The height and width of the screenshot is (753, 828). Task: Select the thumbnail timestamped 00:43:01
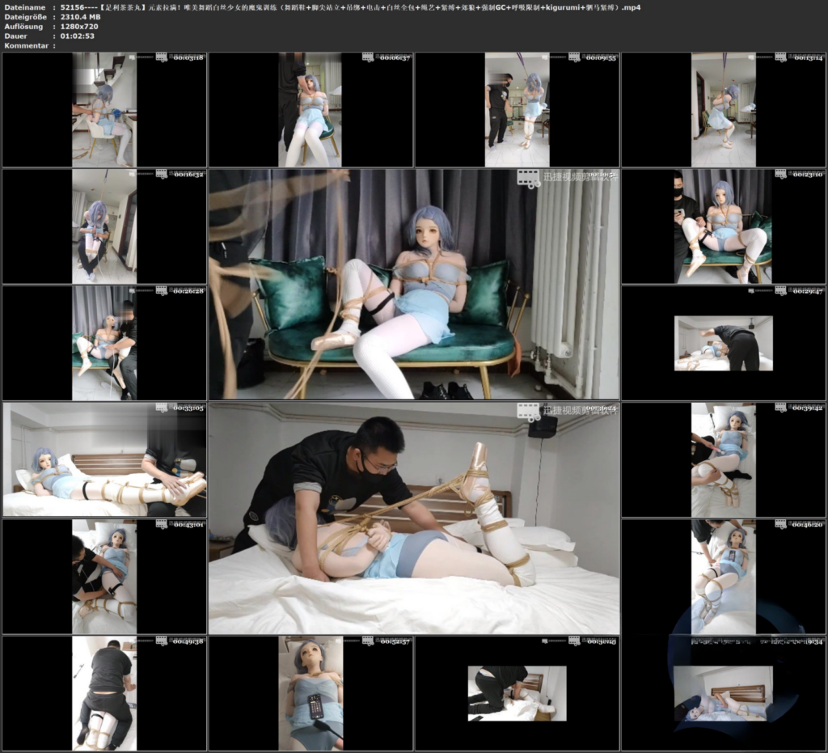pos(104,576)
